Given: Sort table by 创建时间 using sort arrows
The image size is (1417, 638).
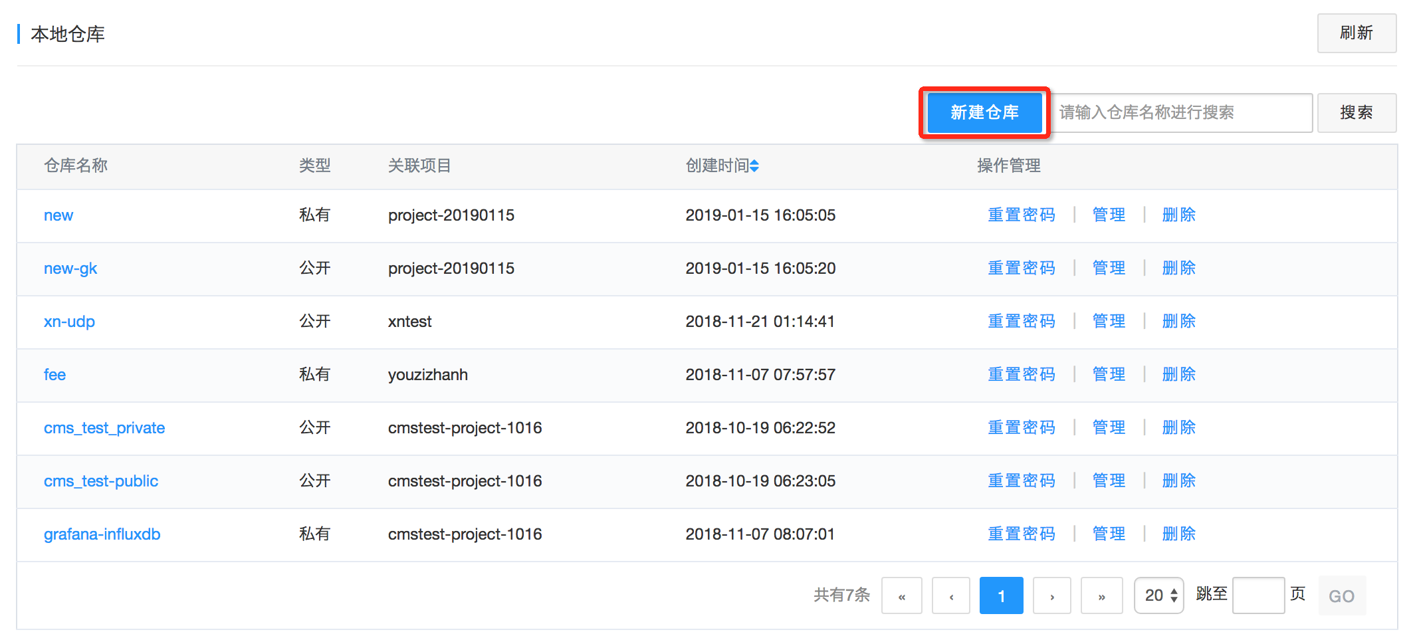Looking at the screenshot, I should (755, 166).
